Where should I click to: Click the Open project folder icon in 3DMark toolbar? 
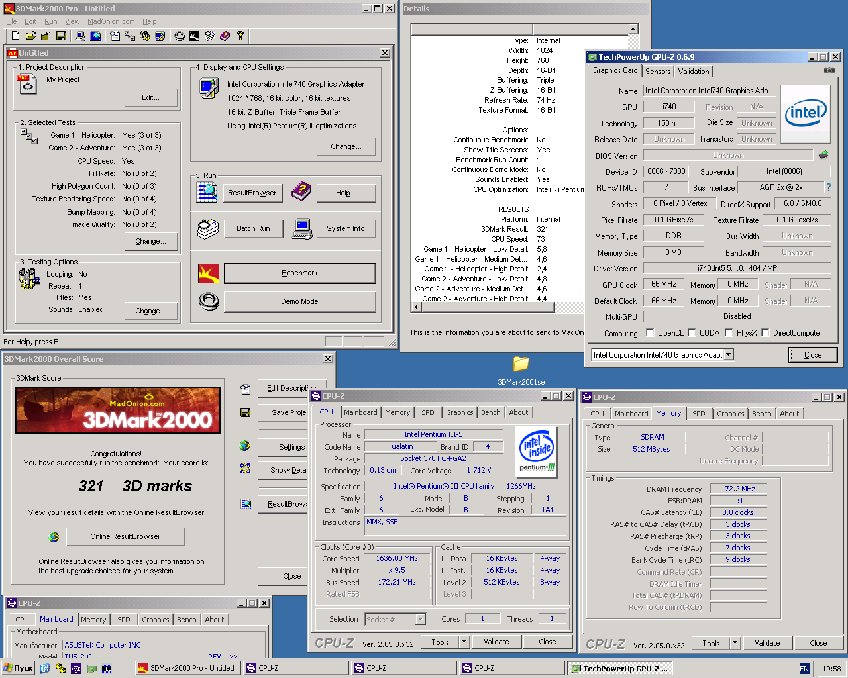pos(30,36)
